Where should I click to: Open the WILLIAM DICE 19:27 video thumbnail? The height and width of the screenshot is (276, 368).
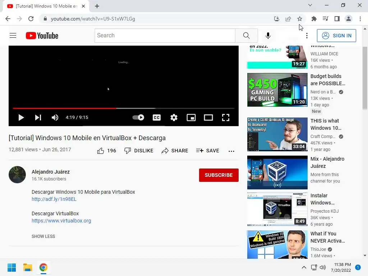277,57
